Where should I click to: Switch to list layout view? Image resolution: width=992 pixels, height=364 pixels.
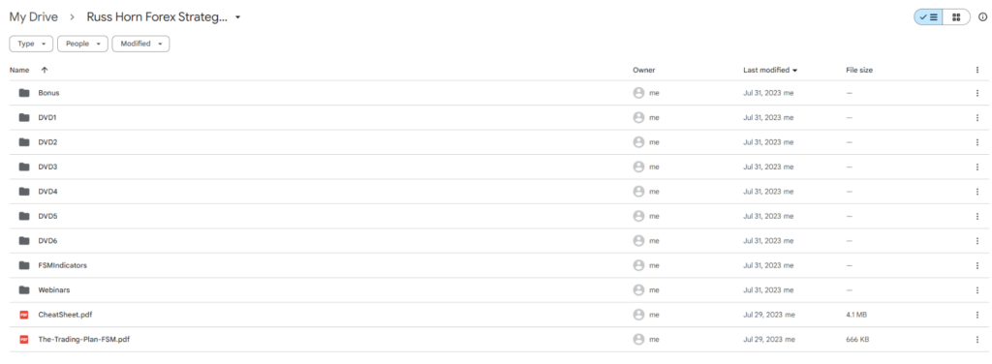click(928, 17)
